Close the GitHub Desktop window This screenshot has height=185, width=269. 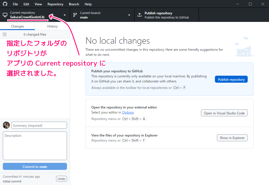coord(263,4)
